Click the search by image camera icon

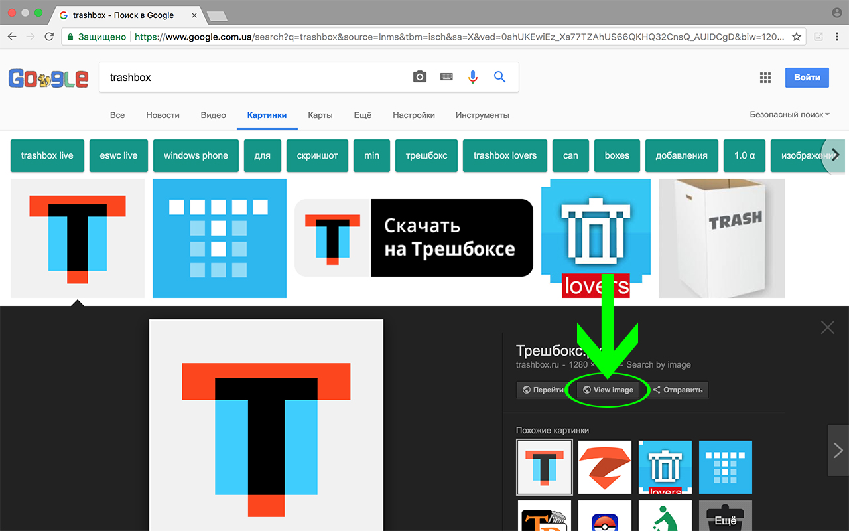tap(420, 77)
